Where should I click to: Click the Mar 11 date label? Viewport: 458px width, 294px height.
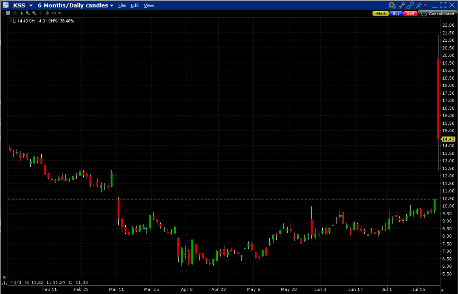point(117,289)
